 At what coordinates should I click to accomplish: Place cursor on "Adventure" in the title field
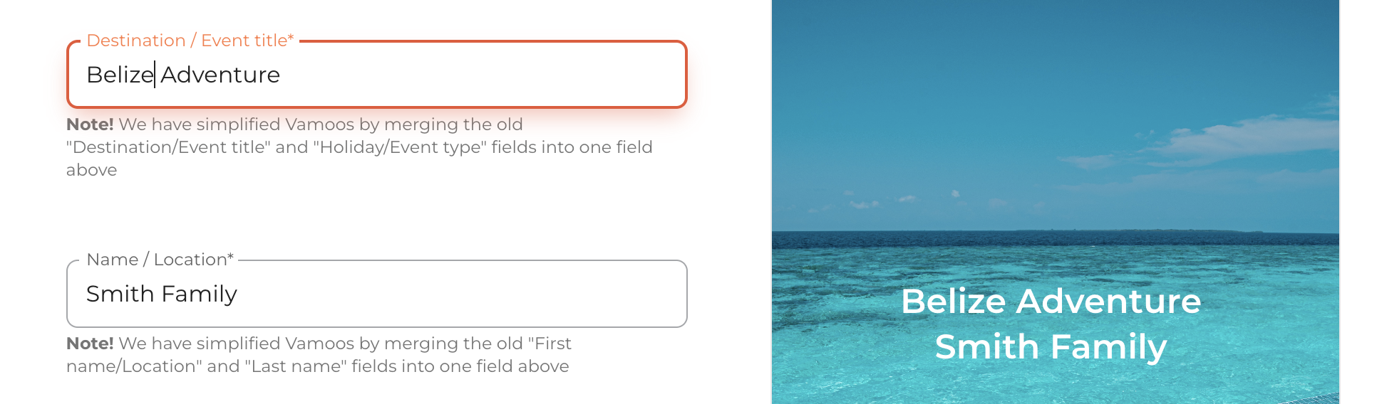pyautogui.click(x=220, y=75)
